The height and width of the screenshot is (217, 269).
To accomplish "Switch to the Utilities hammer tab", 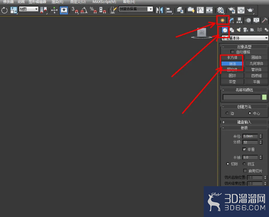I will (265, 20).
